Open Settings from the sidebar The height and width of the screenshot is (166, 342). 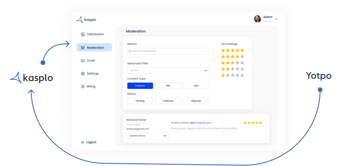(93, 74)
